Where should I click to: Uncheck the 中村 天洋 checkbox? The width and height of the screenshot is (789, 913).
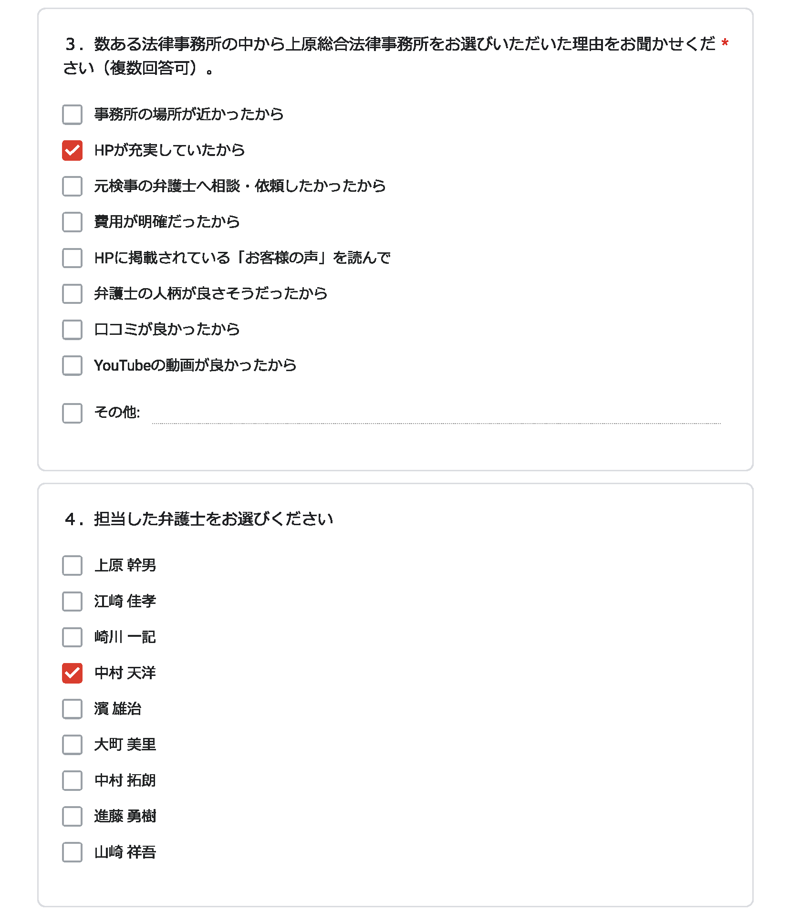click(72, 673)
